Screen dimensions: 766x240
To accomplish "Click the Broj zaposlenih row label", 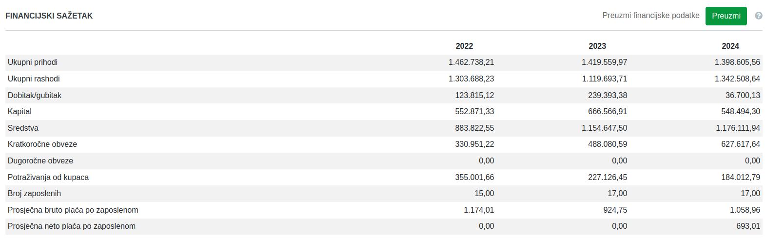I will (x=34, y=194).
